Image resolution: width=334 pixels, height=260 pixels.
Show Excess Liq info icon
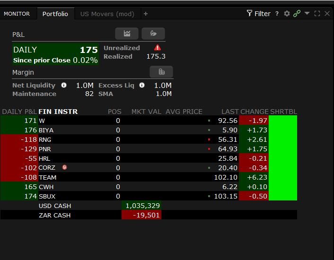142,85
